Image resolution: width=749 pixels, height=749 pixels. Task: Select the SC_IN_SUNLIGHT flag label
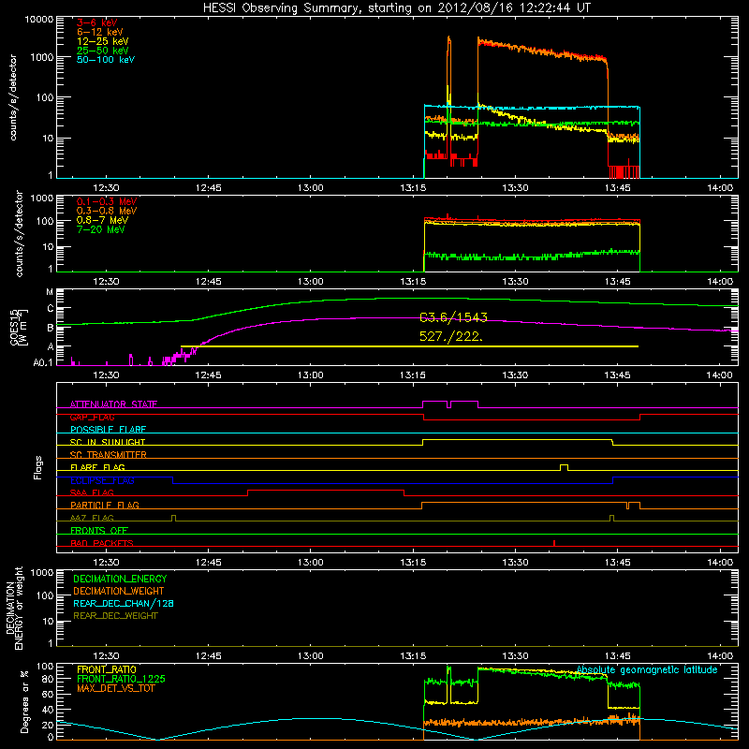pyautogui.click(x=108, y=442)
